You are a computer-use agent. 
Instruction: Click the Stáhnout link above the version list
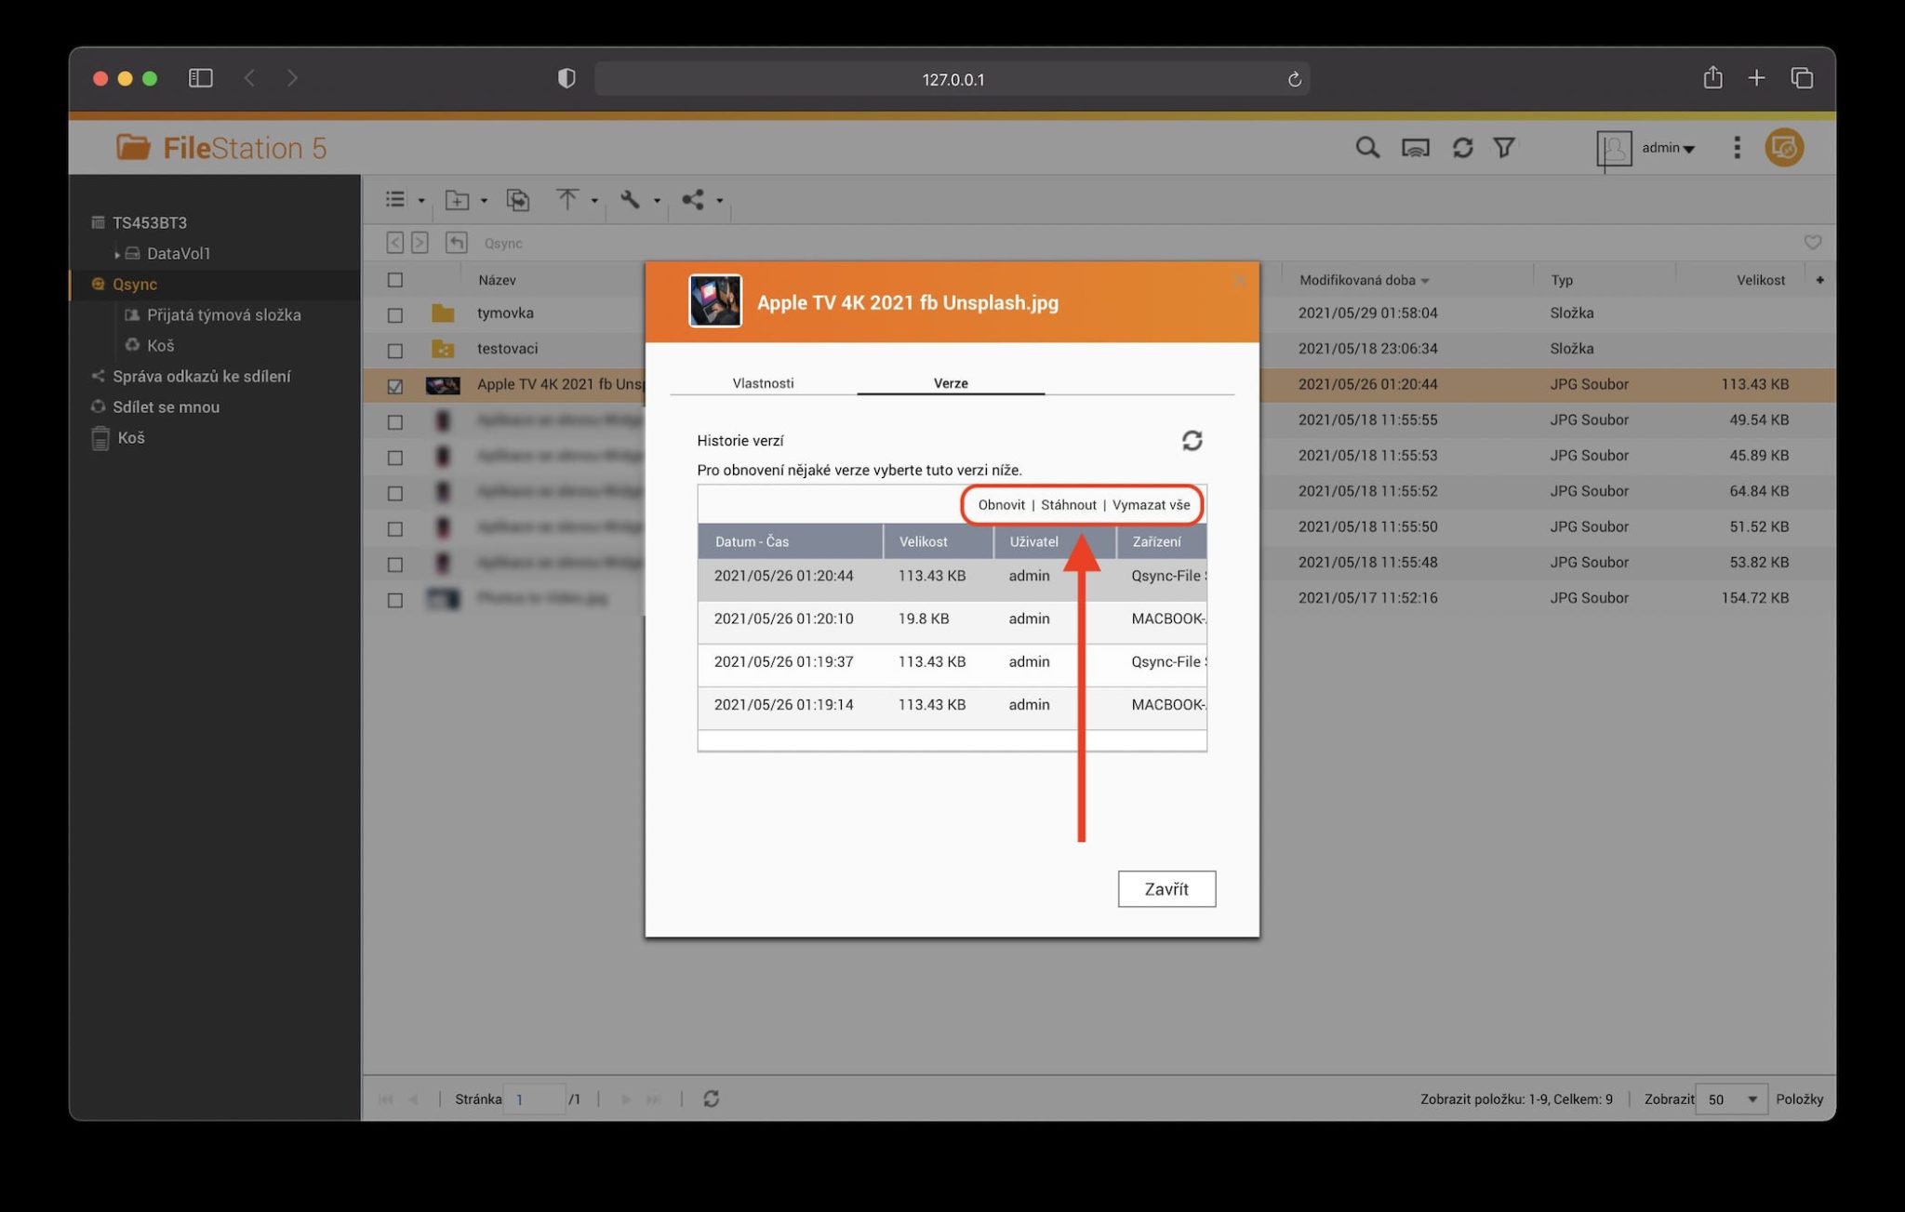tap(1068, 504)
